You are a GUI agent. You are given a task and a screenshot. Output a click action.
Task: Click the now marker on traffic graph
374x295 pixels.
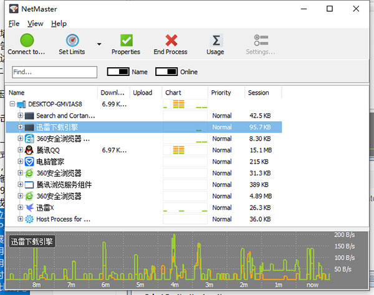(312, 285)
